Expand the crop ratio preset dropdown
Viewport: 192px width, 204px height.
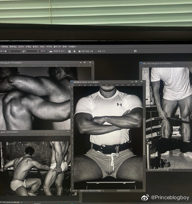point(4,52)
